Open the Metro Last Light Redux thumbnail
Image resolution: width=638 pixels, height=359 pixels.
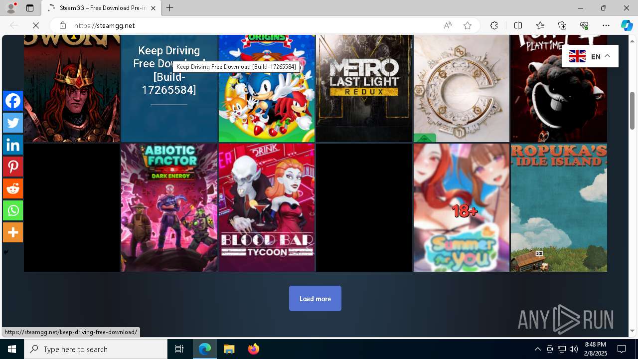[x=364, y=88]
